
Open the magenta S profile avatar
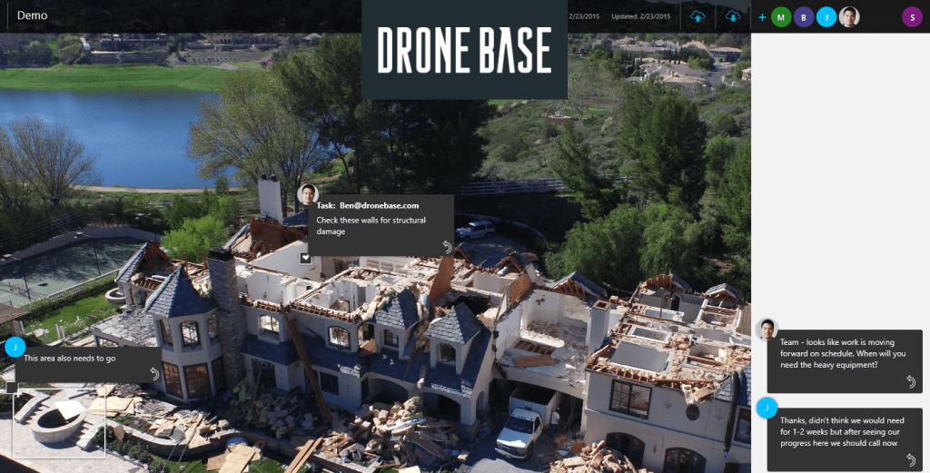[x=912, y=17]
